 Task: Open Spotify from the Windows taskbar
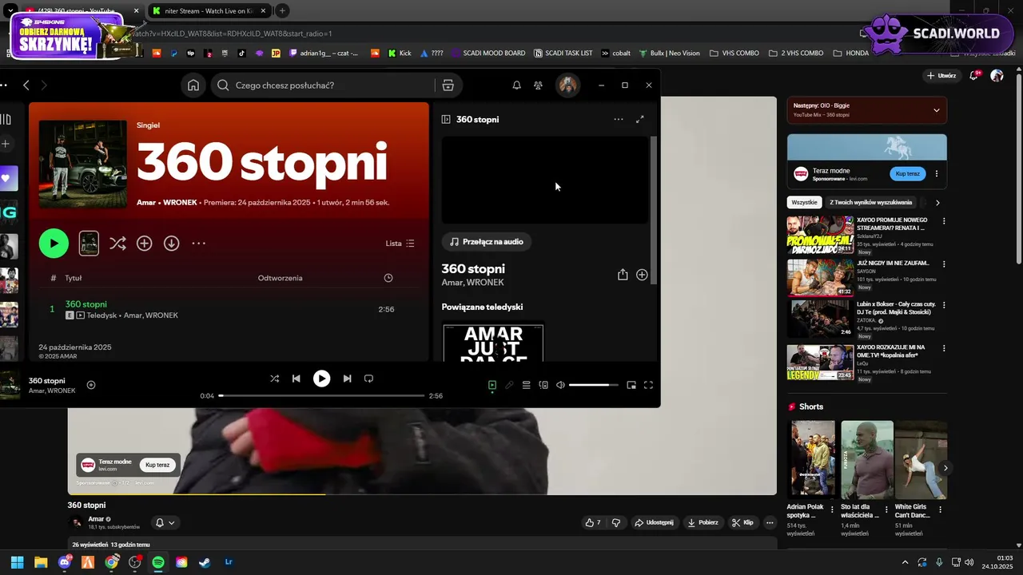click(158, 562)
